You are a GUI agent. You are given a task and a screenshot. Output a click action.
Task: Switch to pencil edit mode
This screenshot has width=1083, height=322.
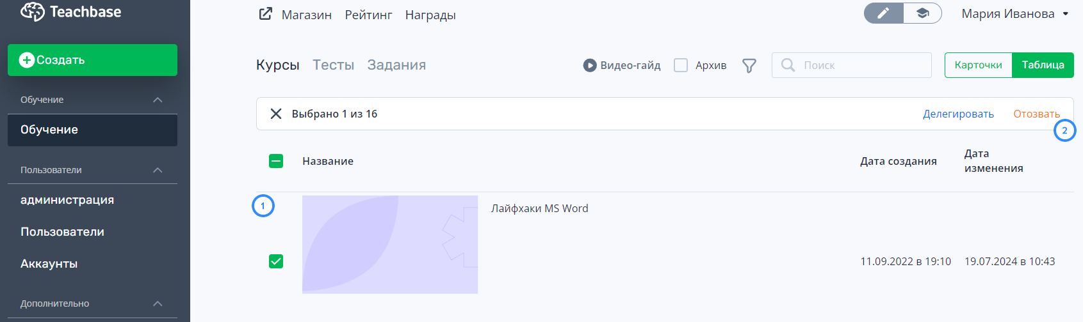pos(884,13)
